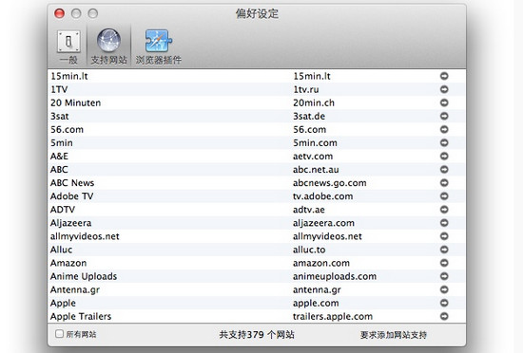Click the remove icon for abc.net.au row
Image resolution: width=523 pixels, height=353 pixels.
point(444,169)
